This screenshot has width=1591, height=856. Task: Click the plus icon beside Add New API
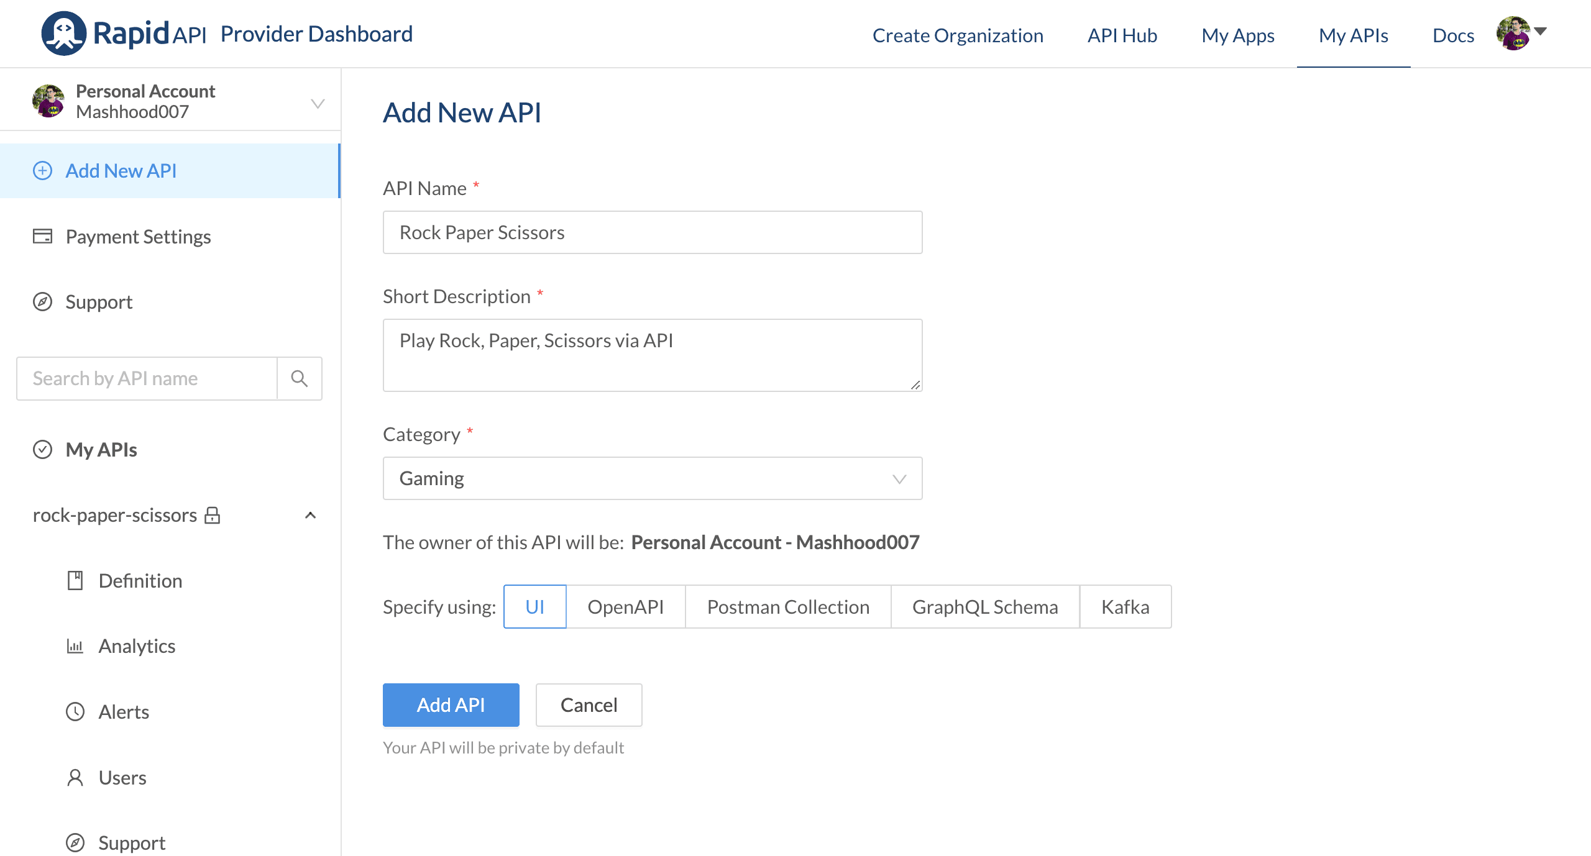coord(42,171)
